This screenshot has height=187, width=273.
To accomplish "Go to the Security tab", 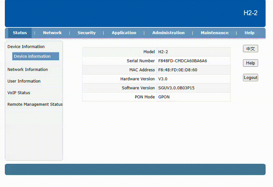I will 86,33.
